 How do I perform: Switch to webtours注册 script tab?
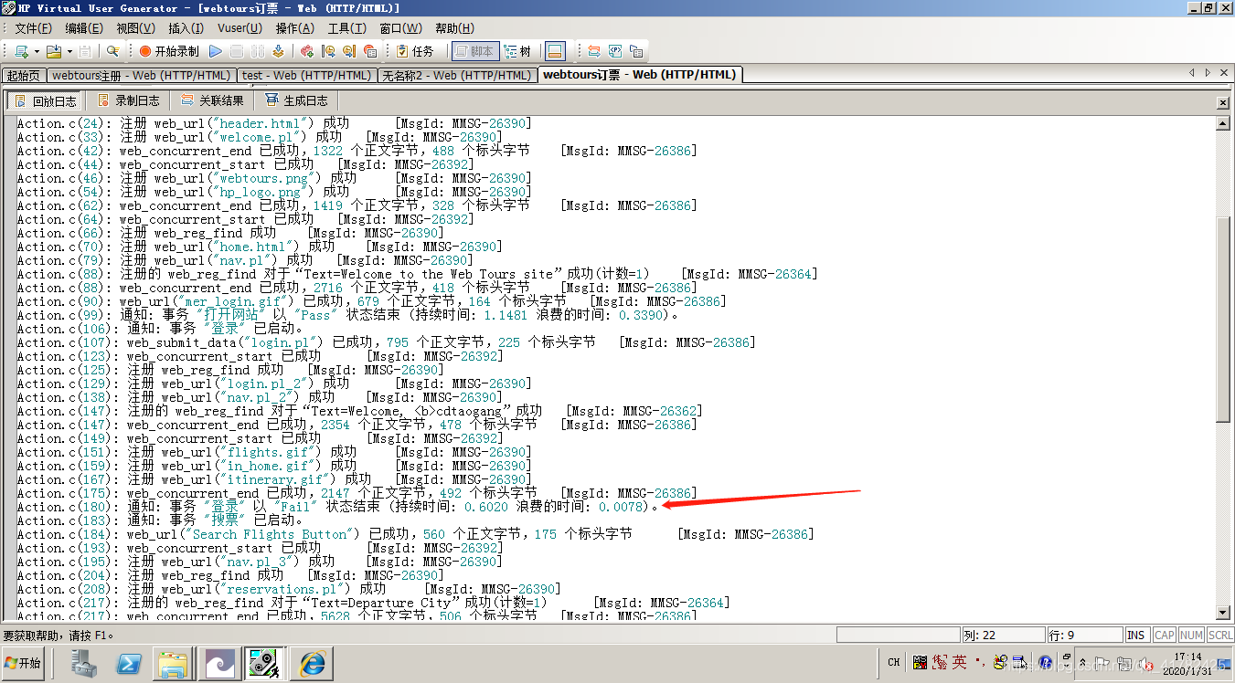[142, 75]
